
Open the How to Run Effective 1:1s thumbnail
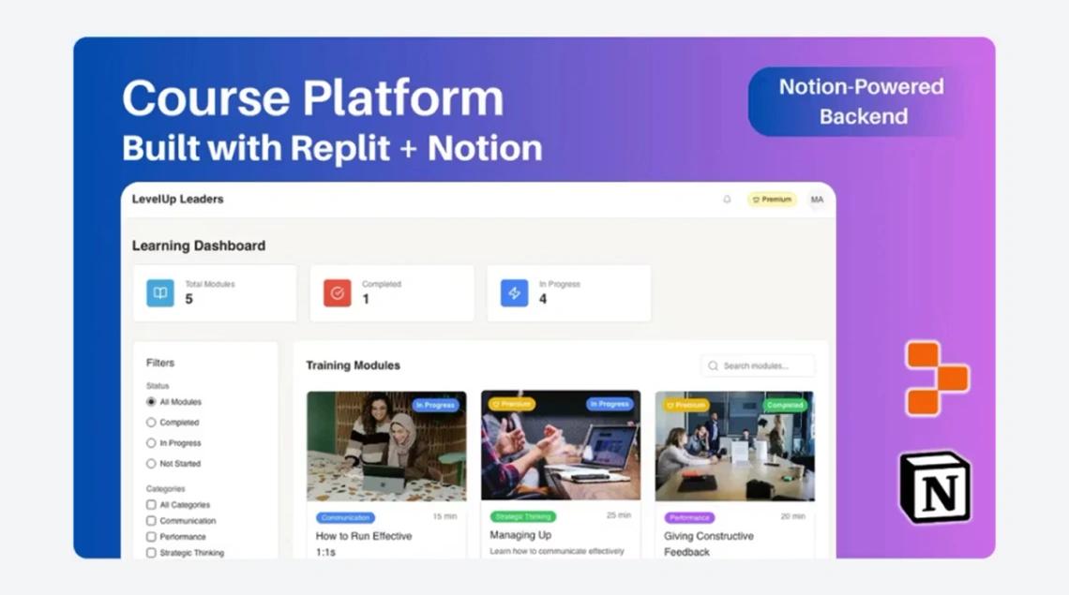(386, 446)
